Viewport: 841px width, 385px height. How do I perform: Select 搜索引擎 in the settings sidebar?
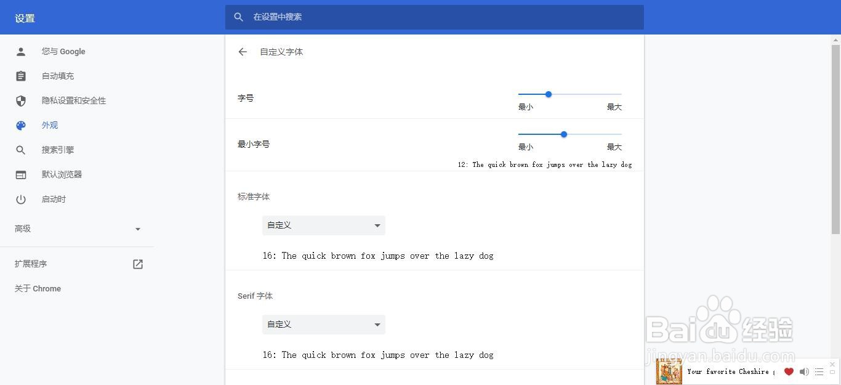(58, 150)
